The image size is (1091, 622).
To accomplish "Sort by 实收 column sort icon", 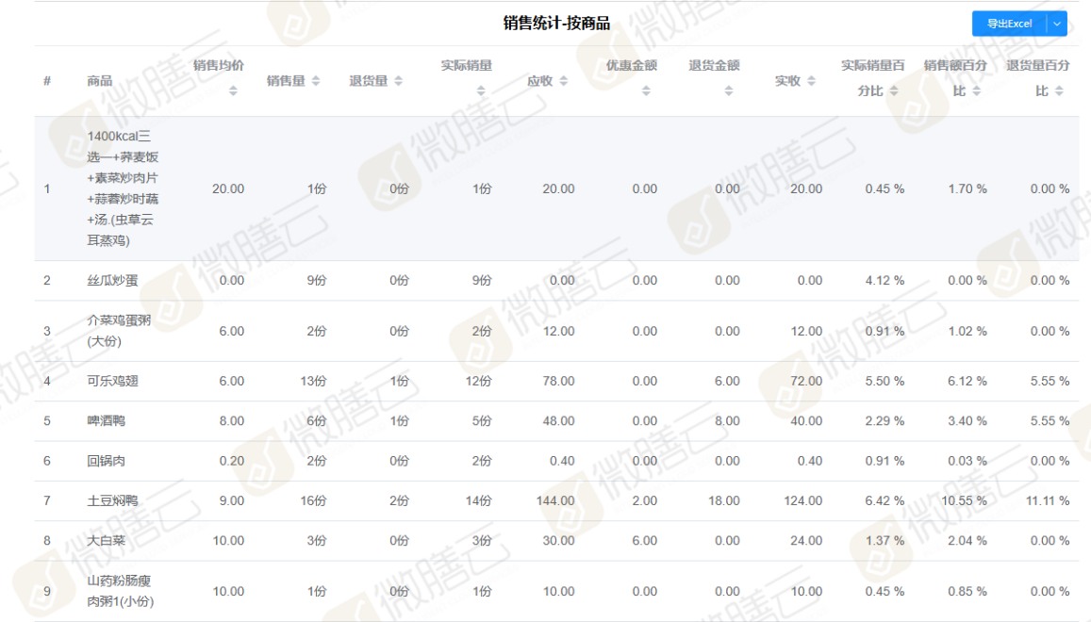I will pos(811,81).
